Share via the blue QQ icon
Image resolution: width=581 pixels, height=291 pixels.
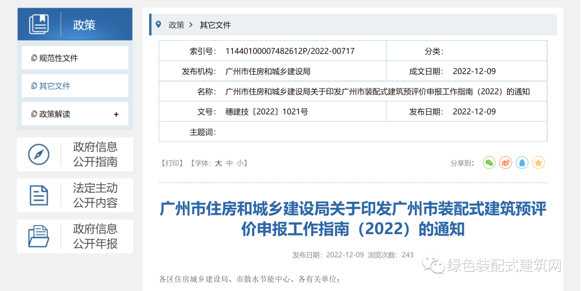click(522, 163)
